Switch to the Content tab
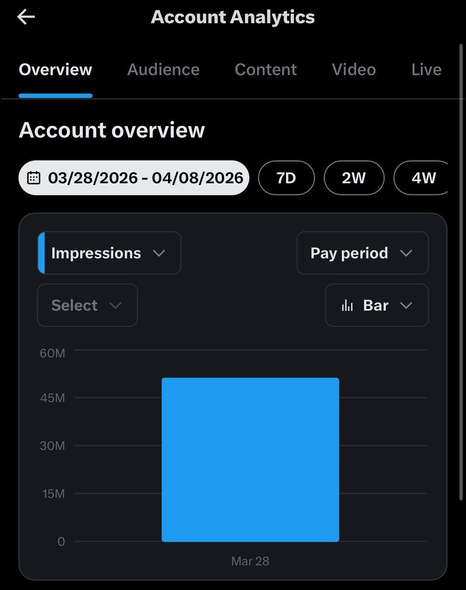This screenshot has width=466, height=590. coord(265,70)
